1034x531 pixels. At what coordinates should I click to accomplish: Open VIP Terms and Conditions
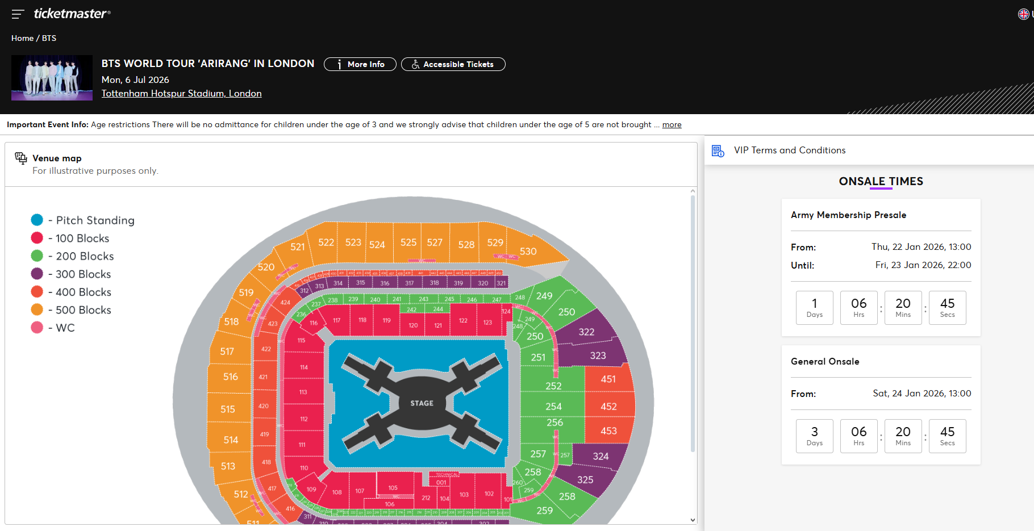(x=789, y=150)
